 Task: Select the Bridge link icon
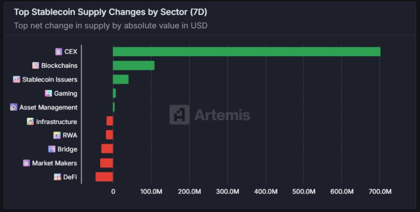tap(52, 149)
